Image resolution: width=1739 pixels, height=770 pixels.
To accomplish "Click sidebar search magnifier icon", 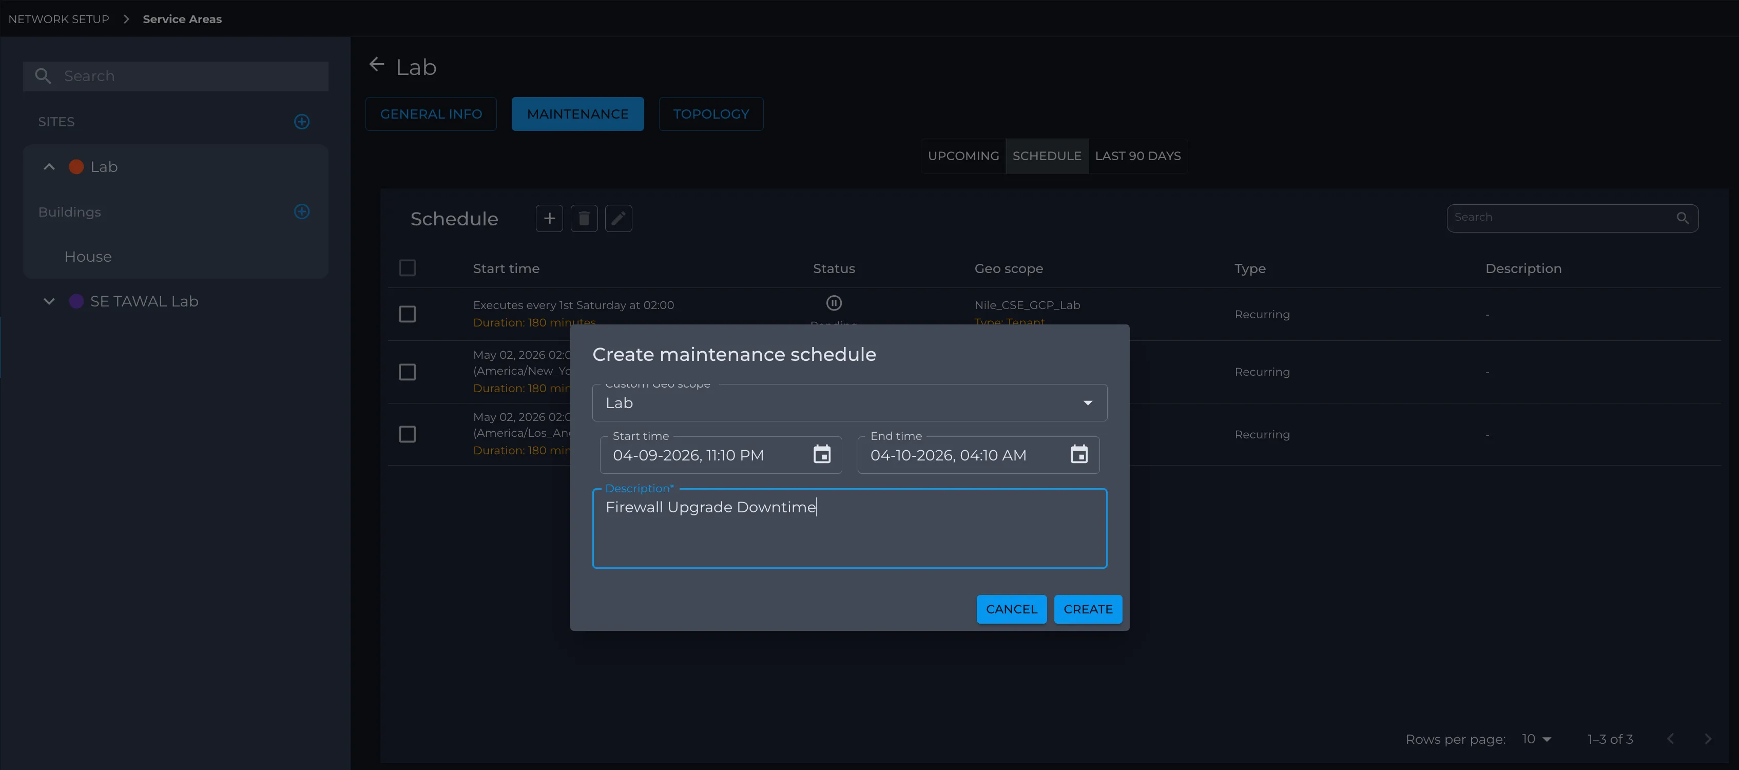I will [x=43, y=76].
